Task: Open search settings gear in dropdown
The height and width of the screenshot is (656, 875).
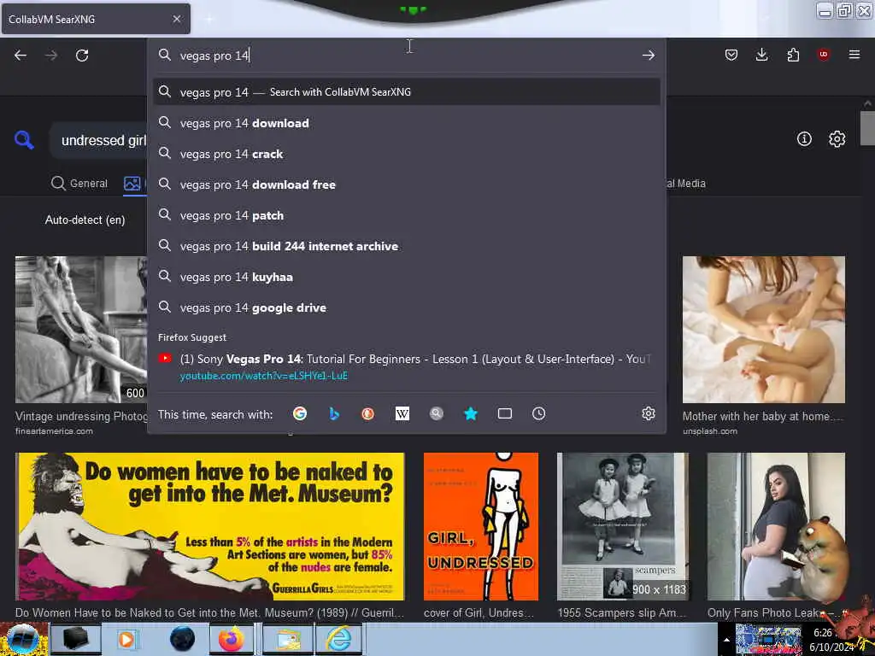Action: [648, 413]
